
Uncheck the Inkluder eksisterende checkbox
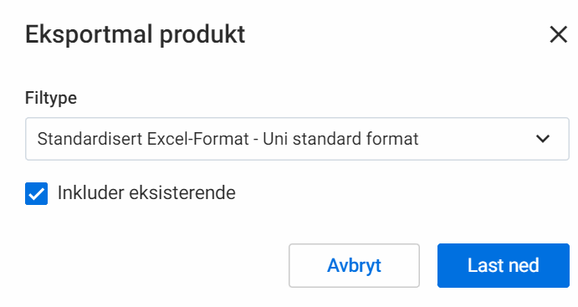point(36,193)
